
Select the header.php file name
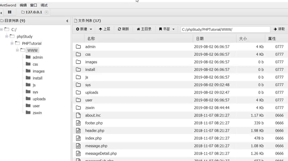(95, 130)
